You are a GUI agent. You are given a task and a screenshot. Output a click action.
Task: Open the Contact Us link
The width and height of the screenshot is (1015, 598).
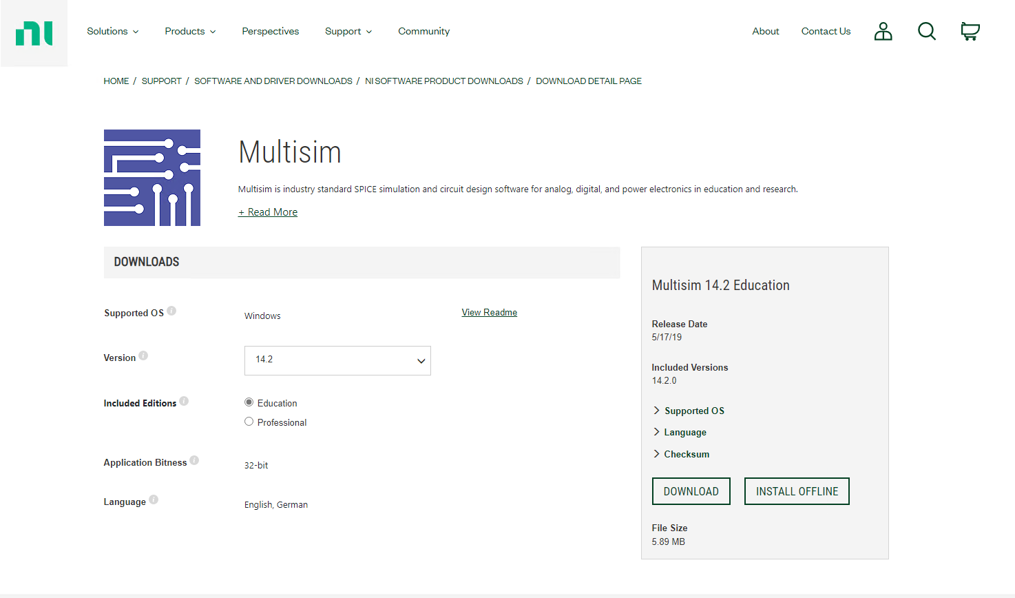tap(826, 31)
